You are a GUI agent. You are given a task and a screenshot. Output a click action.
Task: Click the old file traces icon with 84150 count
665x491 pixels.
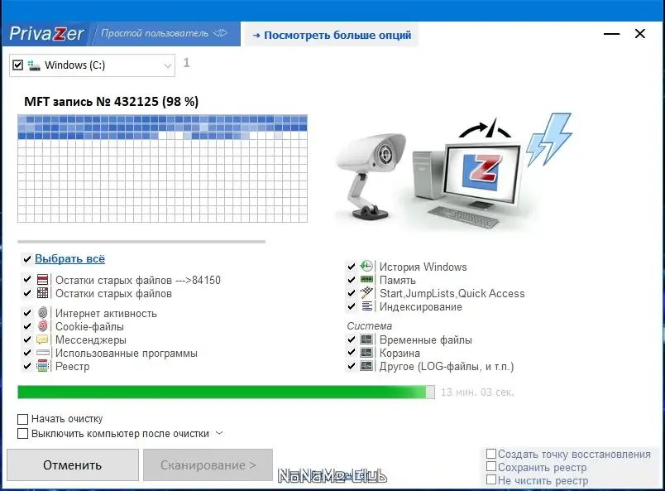click(x=42, y=280)
